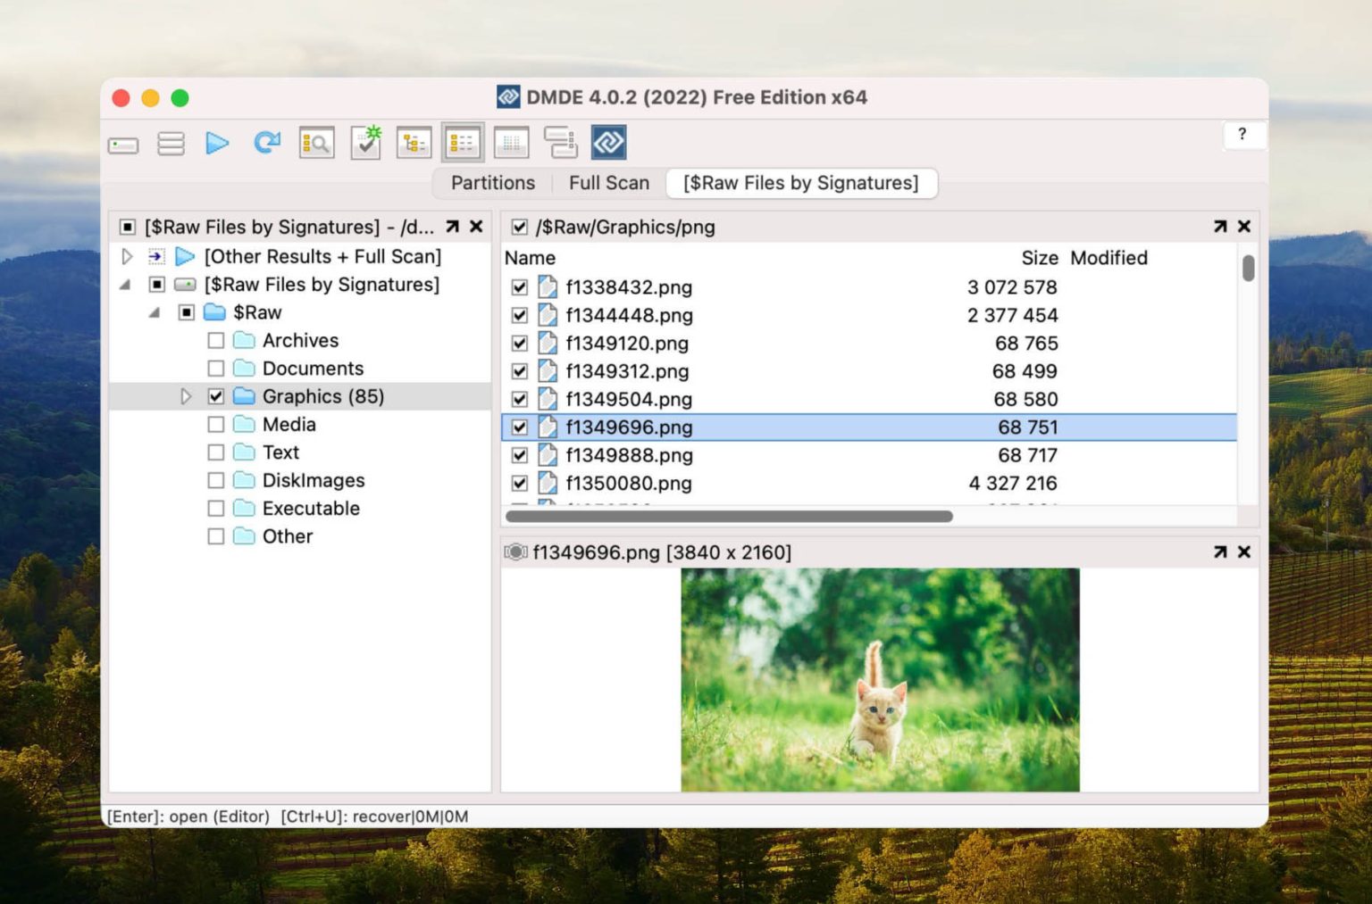1372x904 pixels.
Task: Check the Documents folder checkbox
Action: tap(215, 368)
